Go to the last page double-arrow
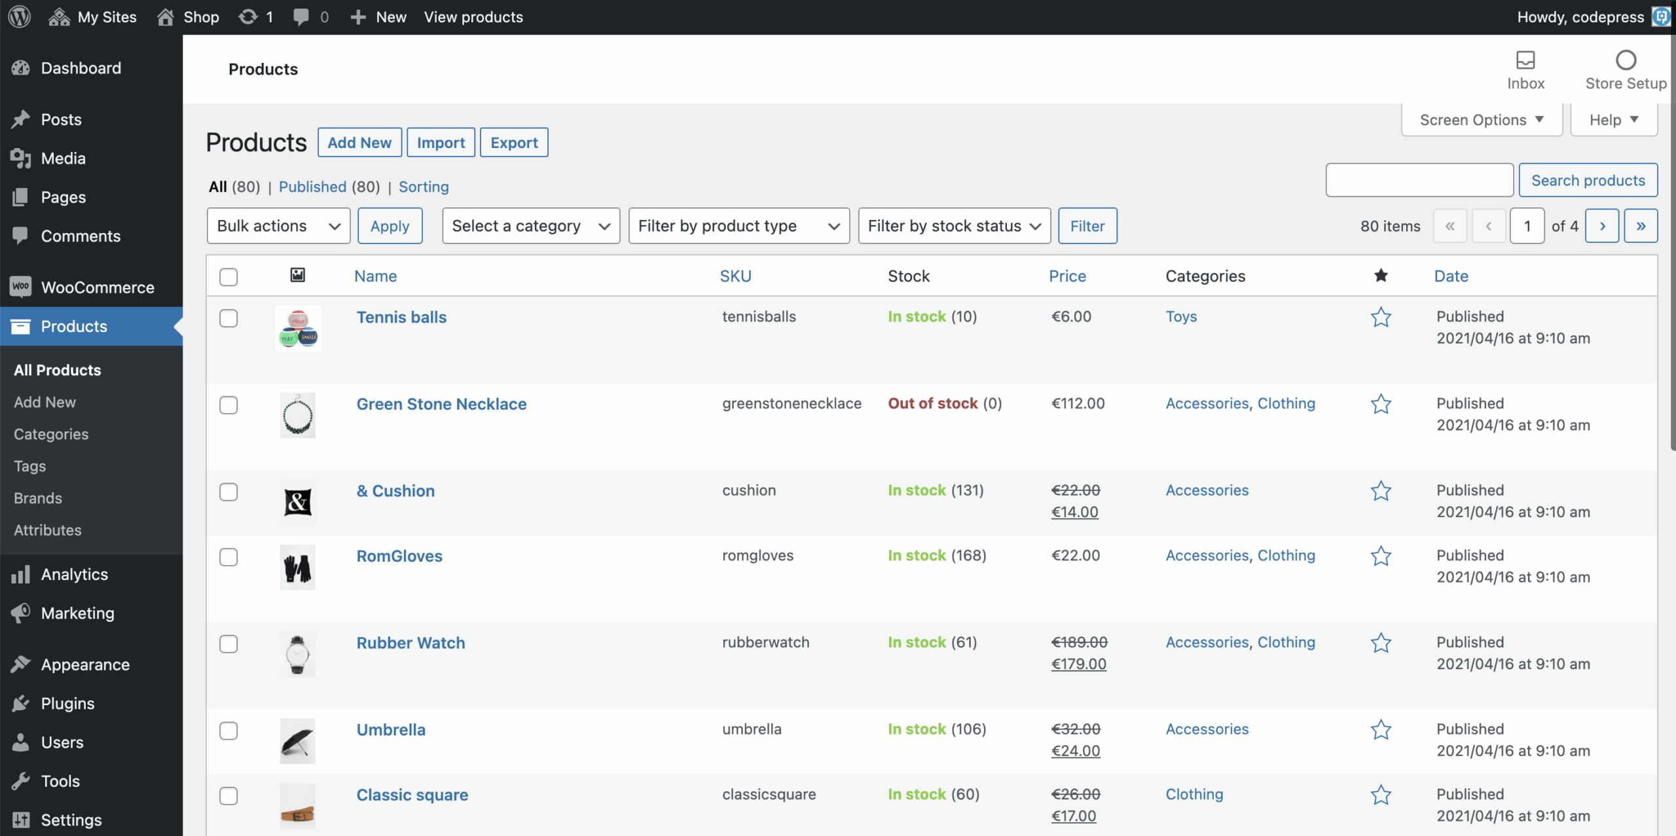This screenshot has height=836, width=1676. [1640, 226]
